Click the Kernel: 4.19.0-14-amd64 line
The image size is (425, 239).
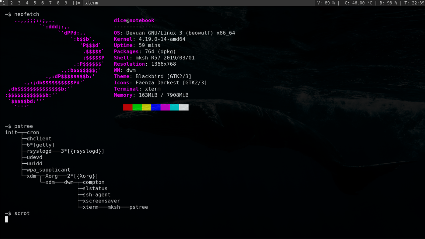pyautogui.click(x=149, y=39)
